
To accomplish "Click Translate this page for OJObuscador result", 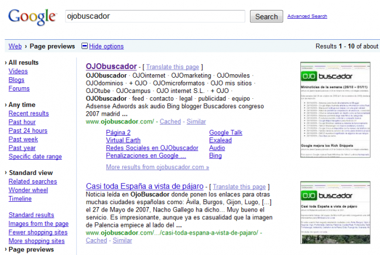I will tap(173, 67).
